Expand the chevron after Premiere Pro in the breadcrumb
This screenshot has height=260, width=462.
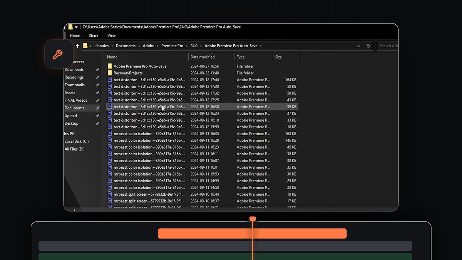pos(187,46)
